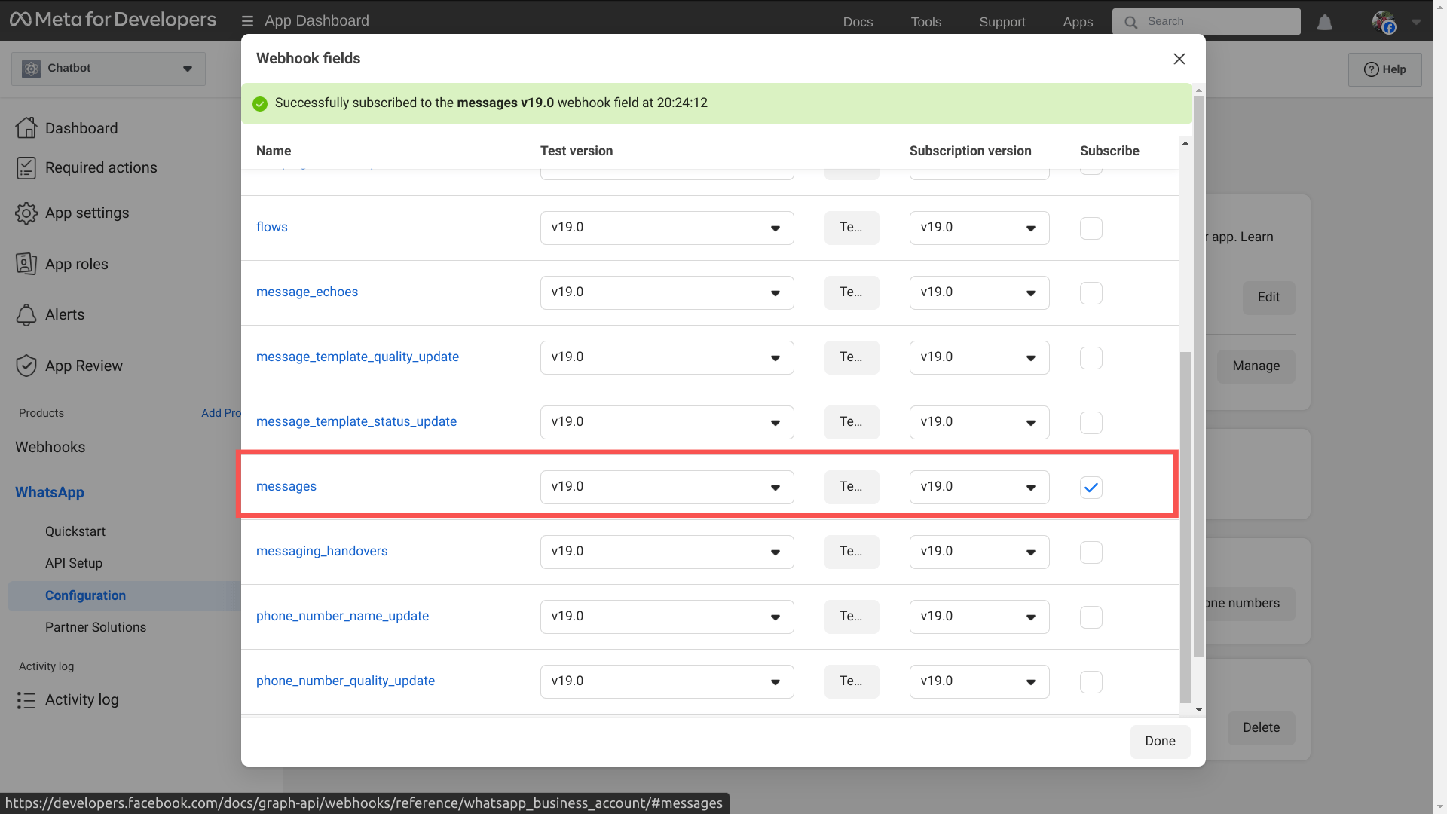
Task: Click the flows field link
Action: pos(272,228)
